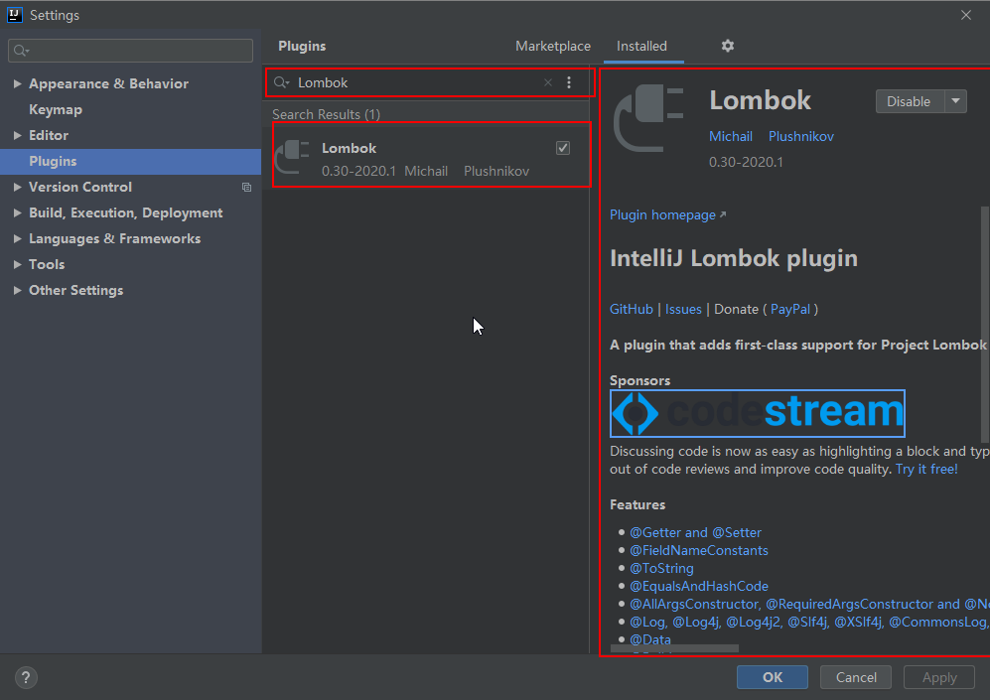Click the help question mark button
The image size is (990, 700).
tap(26, 678)
